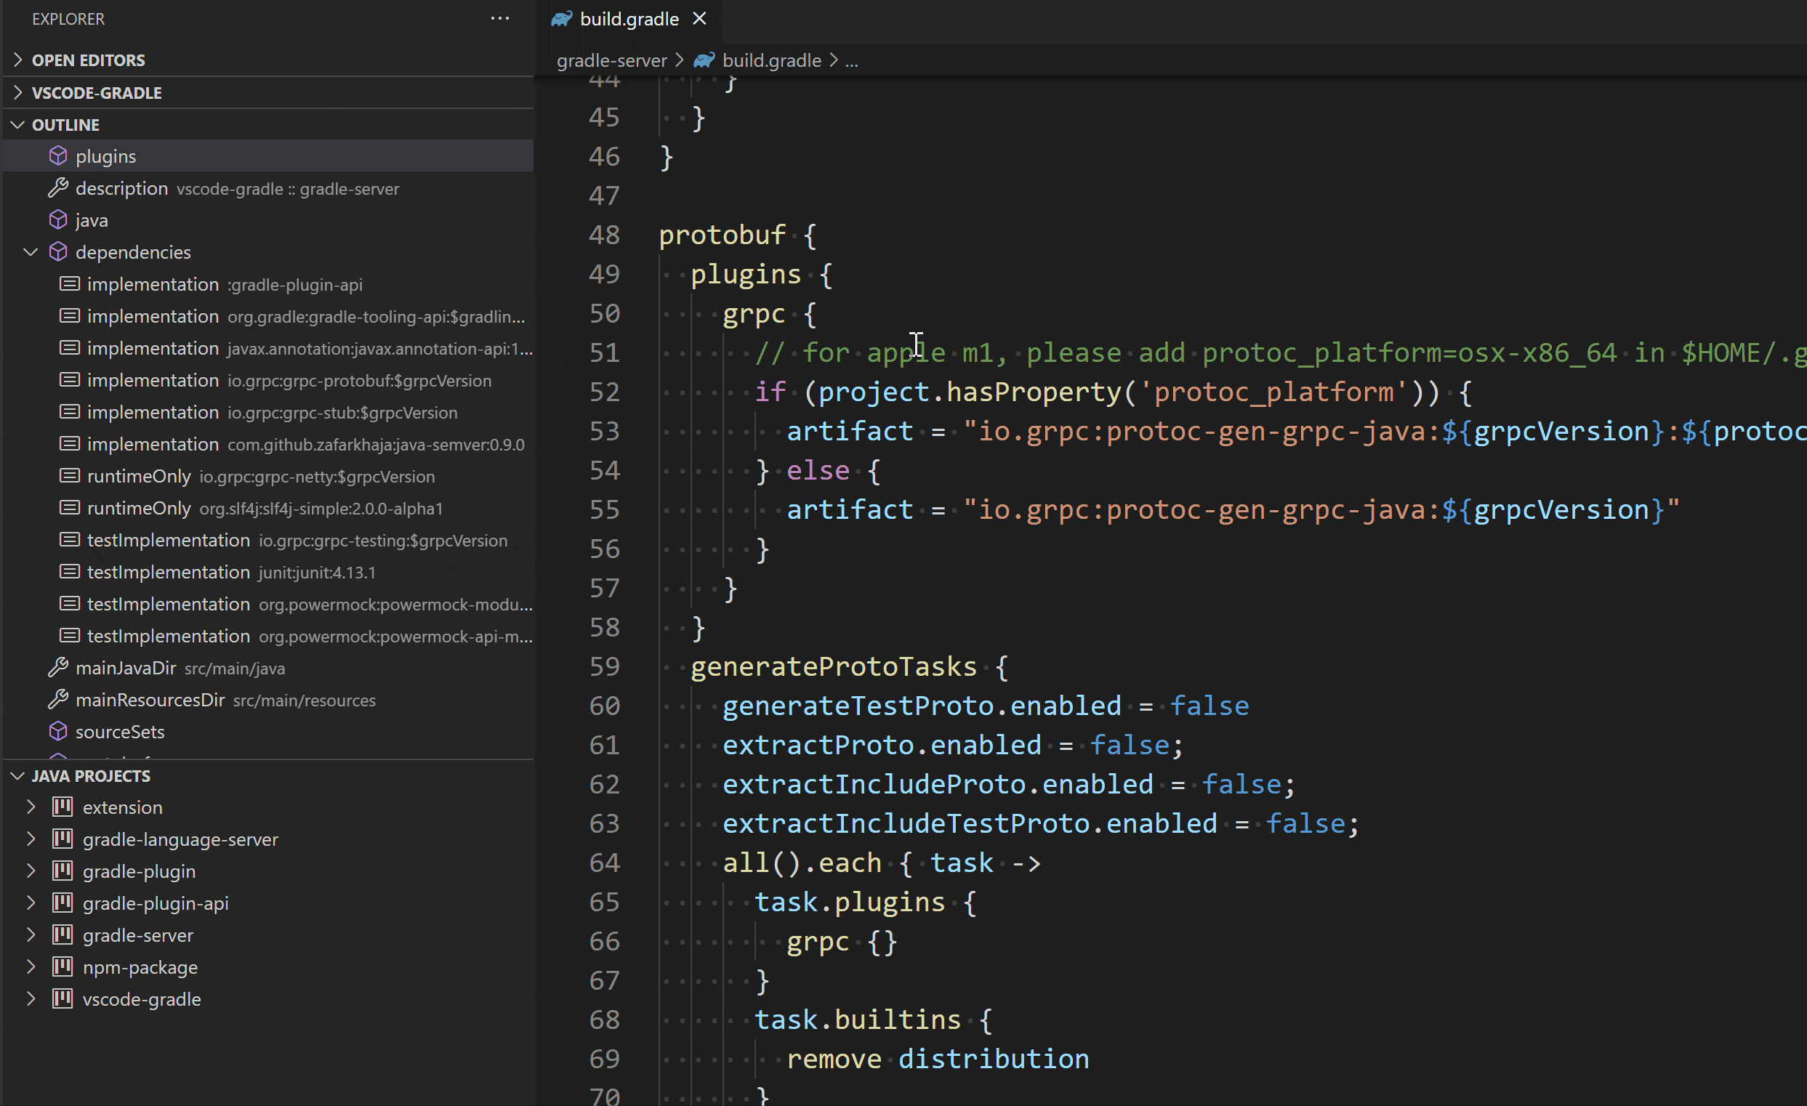Collapse the dependencies node in the outline
This screenshot has height=1106, width=1807.
(31, 252)
